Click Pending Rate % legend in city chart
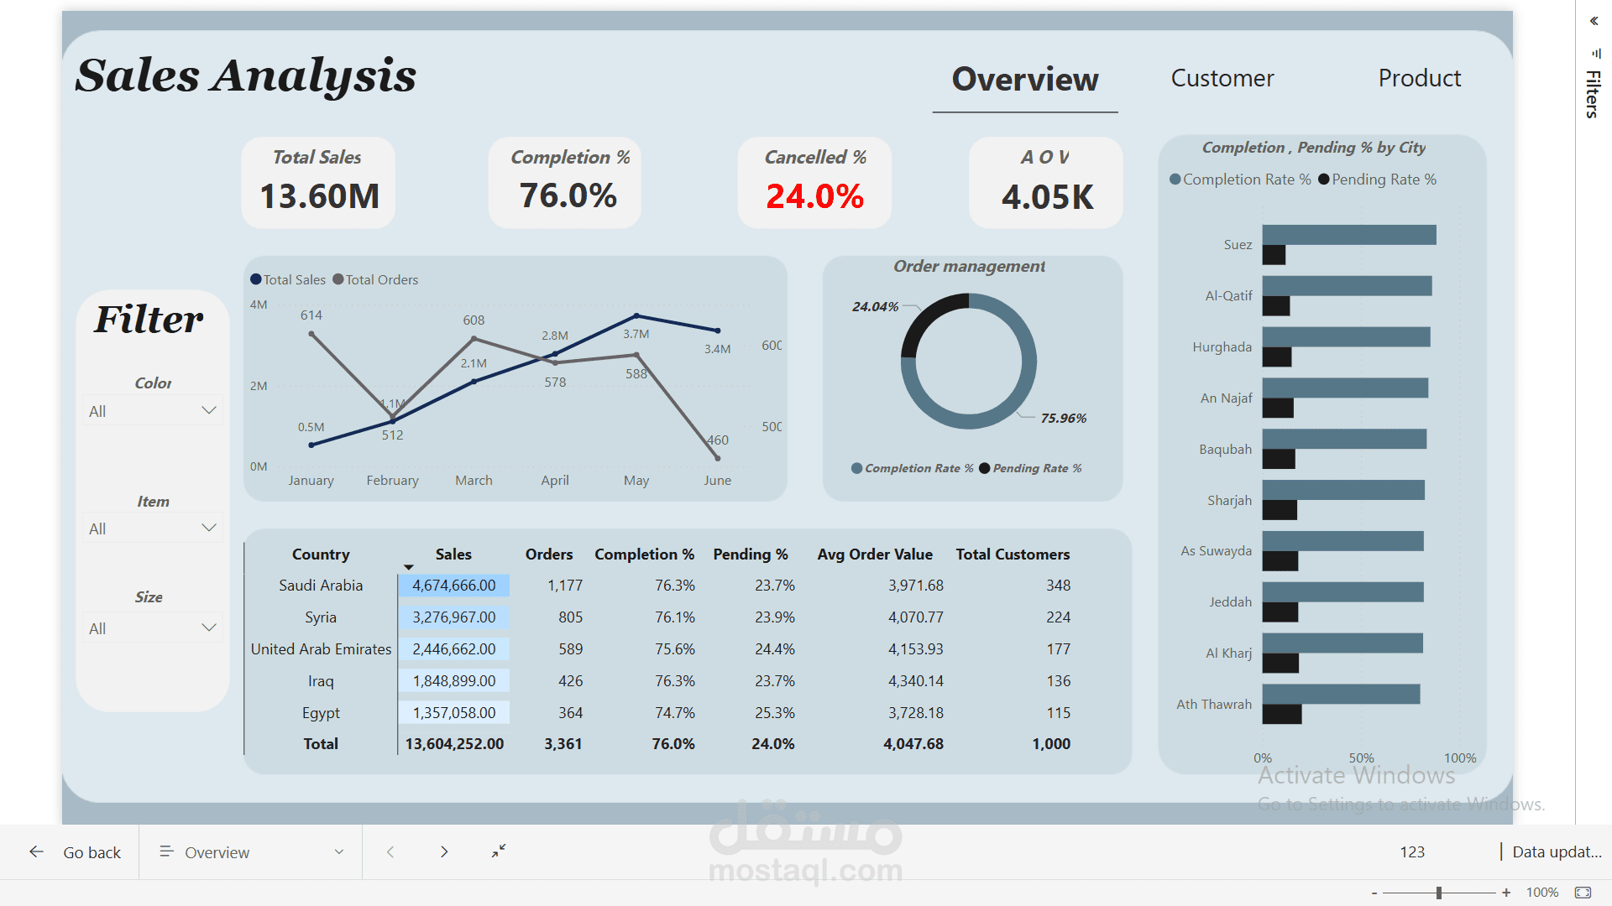 (1377, 180)
